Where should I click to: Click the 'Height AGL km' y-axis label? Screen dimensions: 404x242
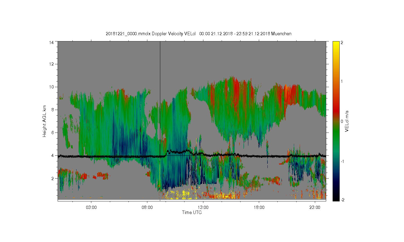point(44,121)
